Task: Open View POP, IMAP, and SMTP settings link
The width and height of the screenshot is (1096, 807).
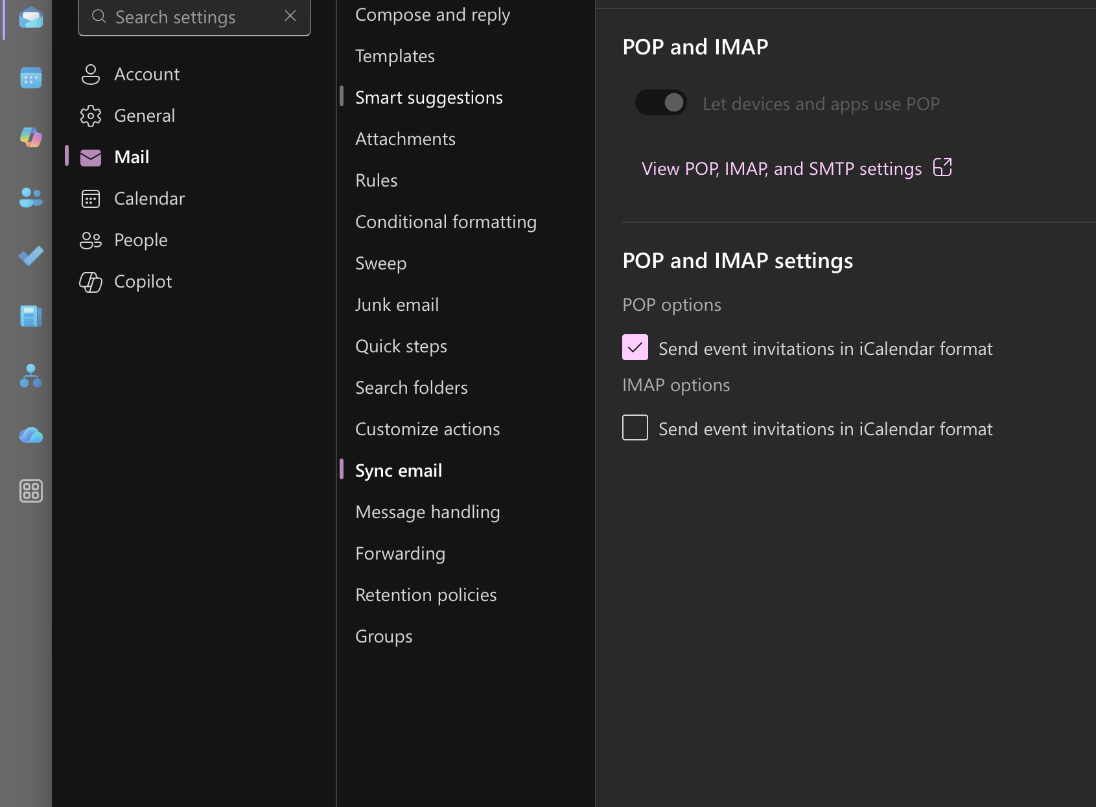Action: 782,169
